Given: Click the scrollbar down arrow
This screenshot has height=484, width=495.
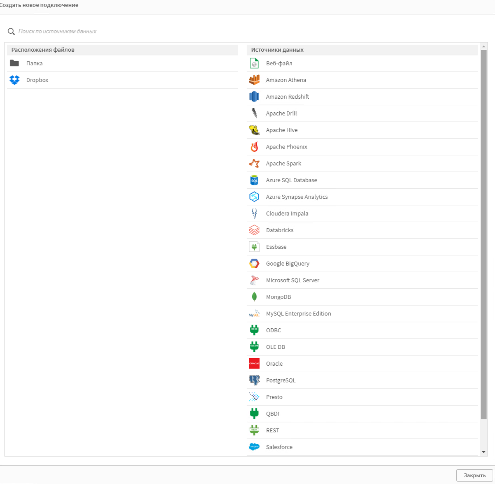Looking at the screenshot, I should pos(484,452).
